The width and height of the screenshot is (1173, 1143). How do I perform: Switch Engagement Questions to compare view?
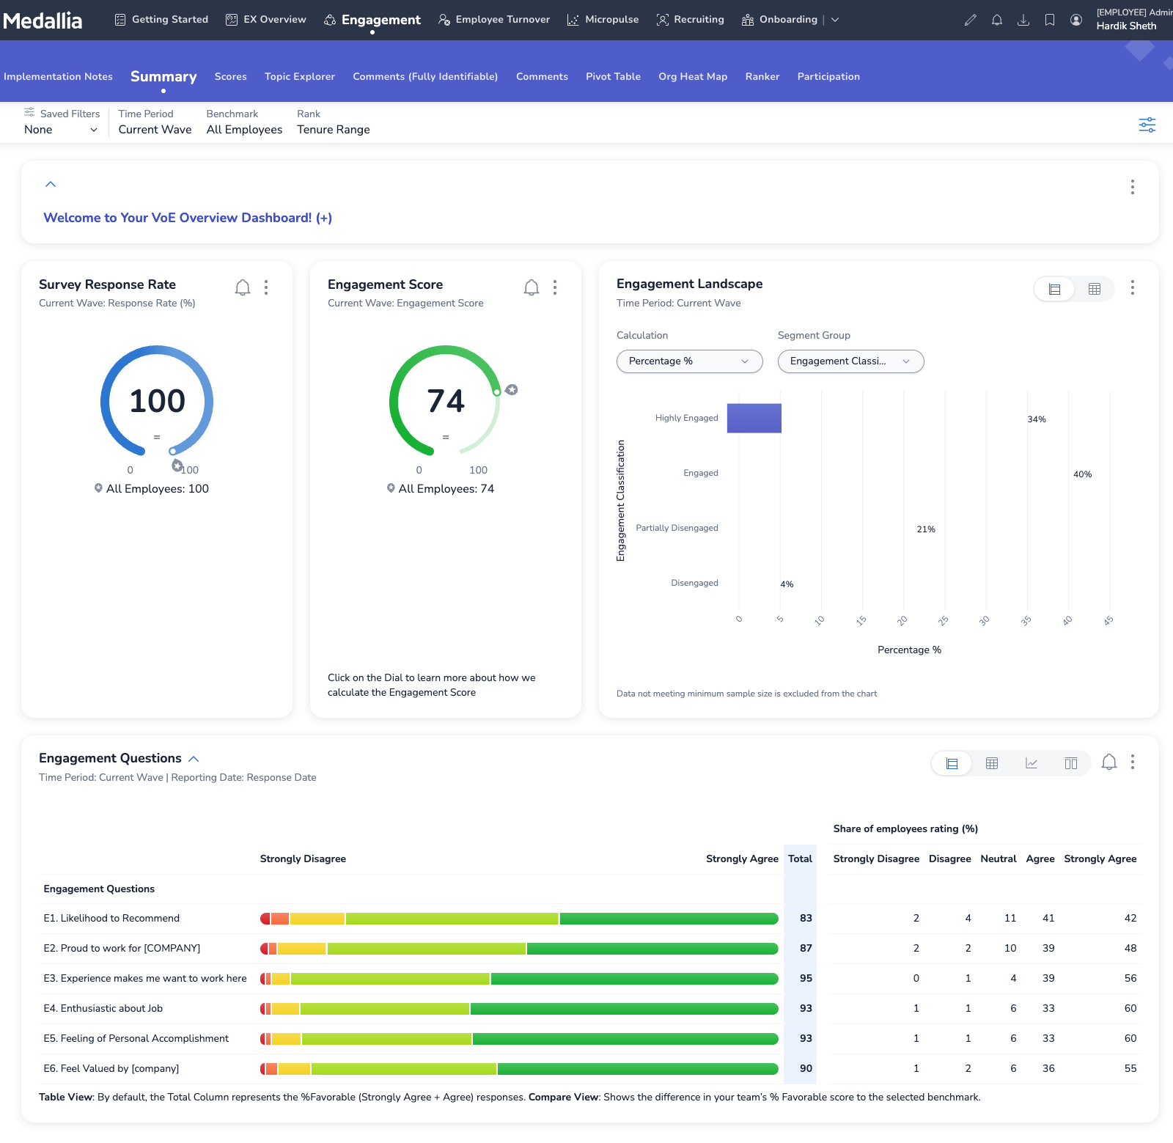(1070, 763)
